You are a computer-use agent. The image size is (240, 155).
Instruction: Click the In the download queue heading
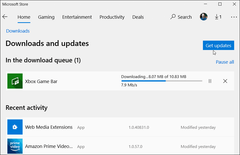(x=43, y=60)
